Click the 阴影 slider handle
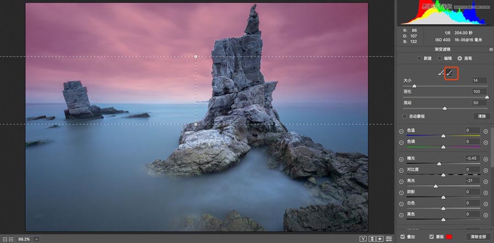Viewport: 494px width, 243px height. [x=444, y=197]
